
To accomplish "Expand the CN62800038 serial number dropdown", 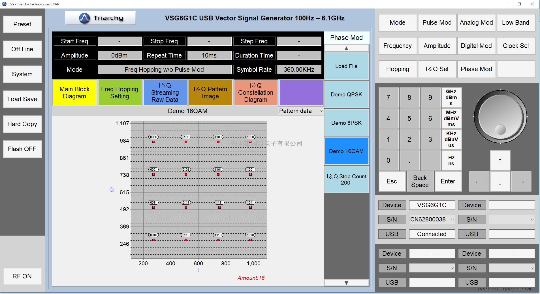I will [432, 219].
